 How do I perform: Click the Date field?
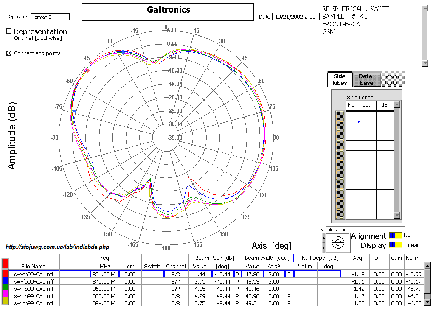pyautogui.click(x=295, y=17)
